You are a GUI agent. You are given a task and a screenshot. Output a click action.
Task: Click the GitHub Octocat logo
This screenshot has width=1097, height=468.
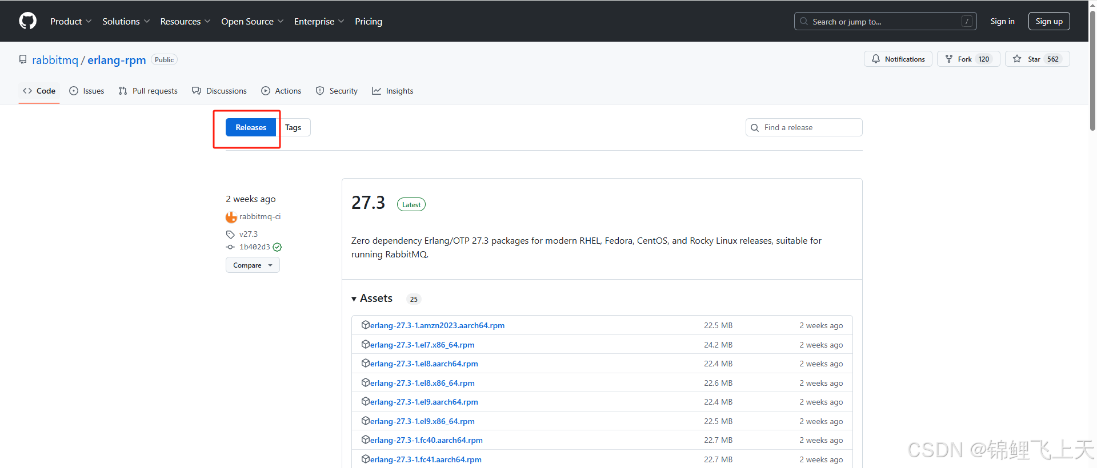pos(27,21)
